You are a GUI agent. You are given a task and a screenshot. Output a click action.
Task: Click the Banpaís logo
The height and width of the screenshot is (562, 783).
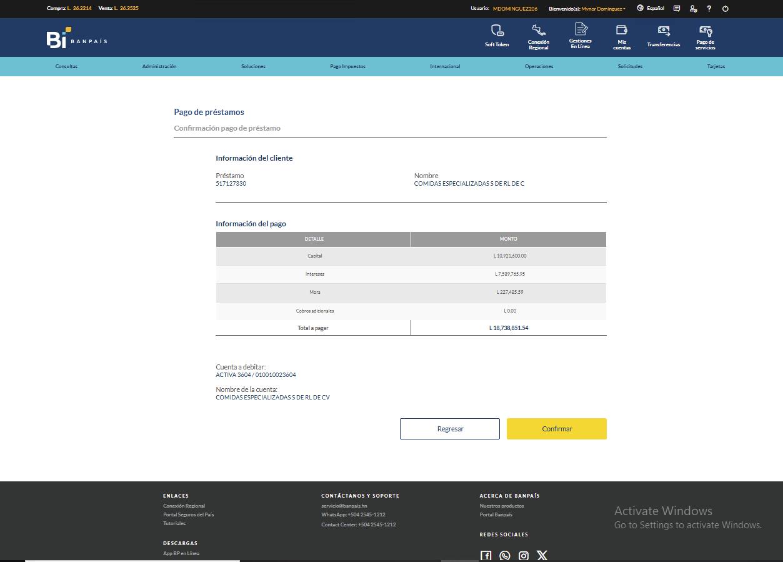[x=77, y=38]
